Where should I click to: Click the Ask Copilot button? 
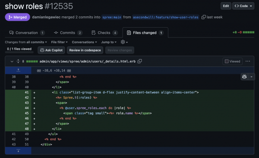pyautogui.click(x=51, y=50)
